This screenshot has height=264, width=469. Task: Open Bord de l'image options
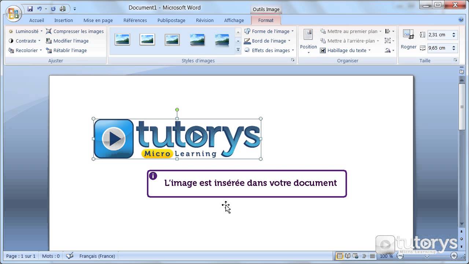[x=267, y=41]
